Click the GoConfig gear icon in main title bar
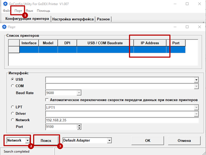 point(5,4)
